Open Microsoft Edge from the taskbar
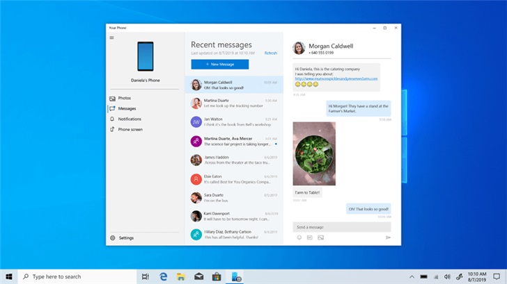This screenshot has height=284, width=507. (162, 276)
